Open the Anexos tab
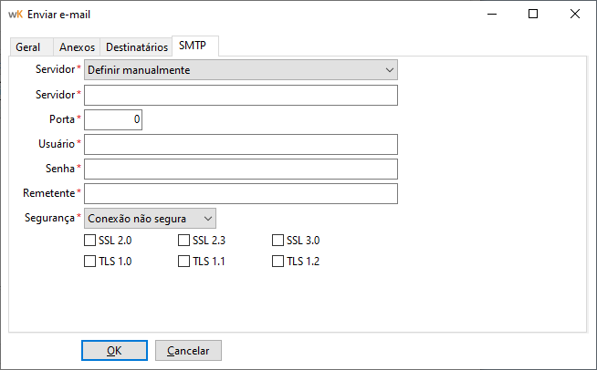Image resolution: width=597 pixels, height=370 pixels. coord(77,47)
